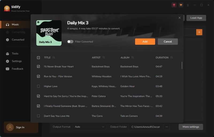
Task: Click artist Peter Cetera
Action: pos(98,96)
